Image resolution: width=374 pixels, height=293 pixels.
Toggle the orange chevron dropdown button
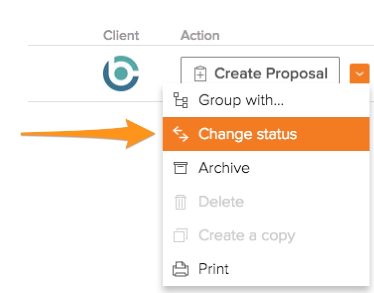pyautogui.click(x=360, y=73)
